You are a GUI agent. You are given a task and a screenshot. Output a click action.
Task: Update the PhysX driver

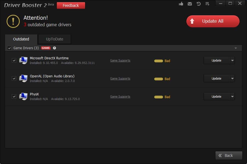217,96
